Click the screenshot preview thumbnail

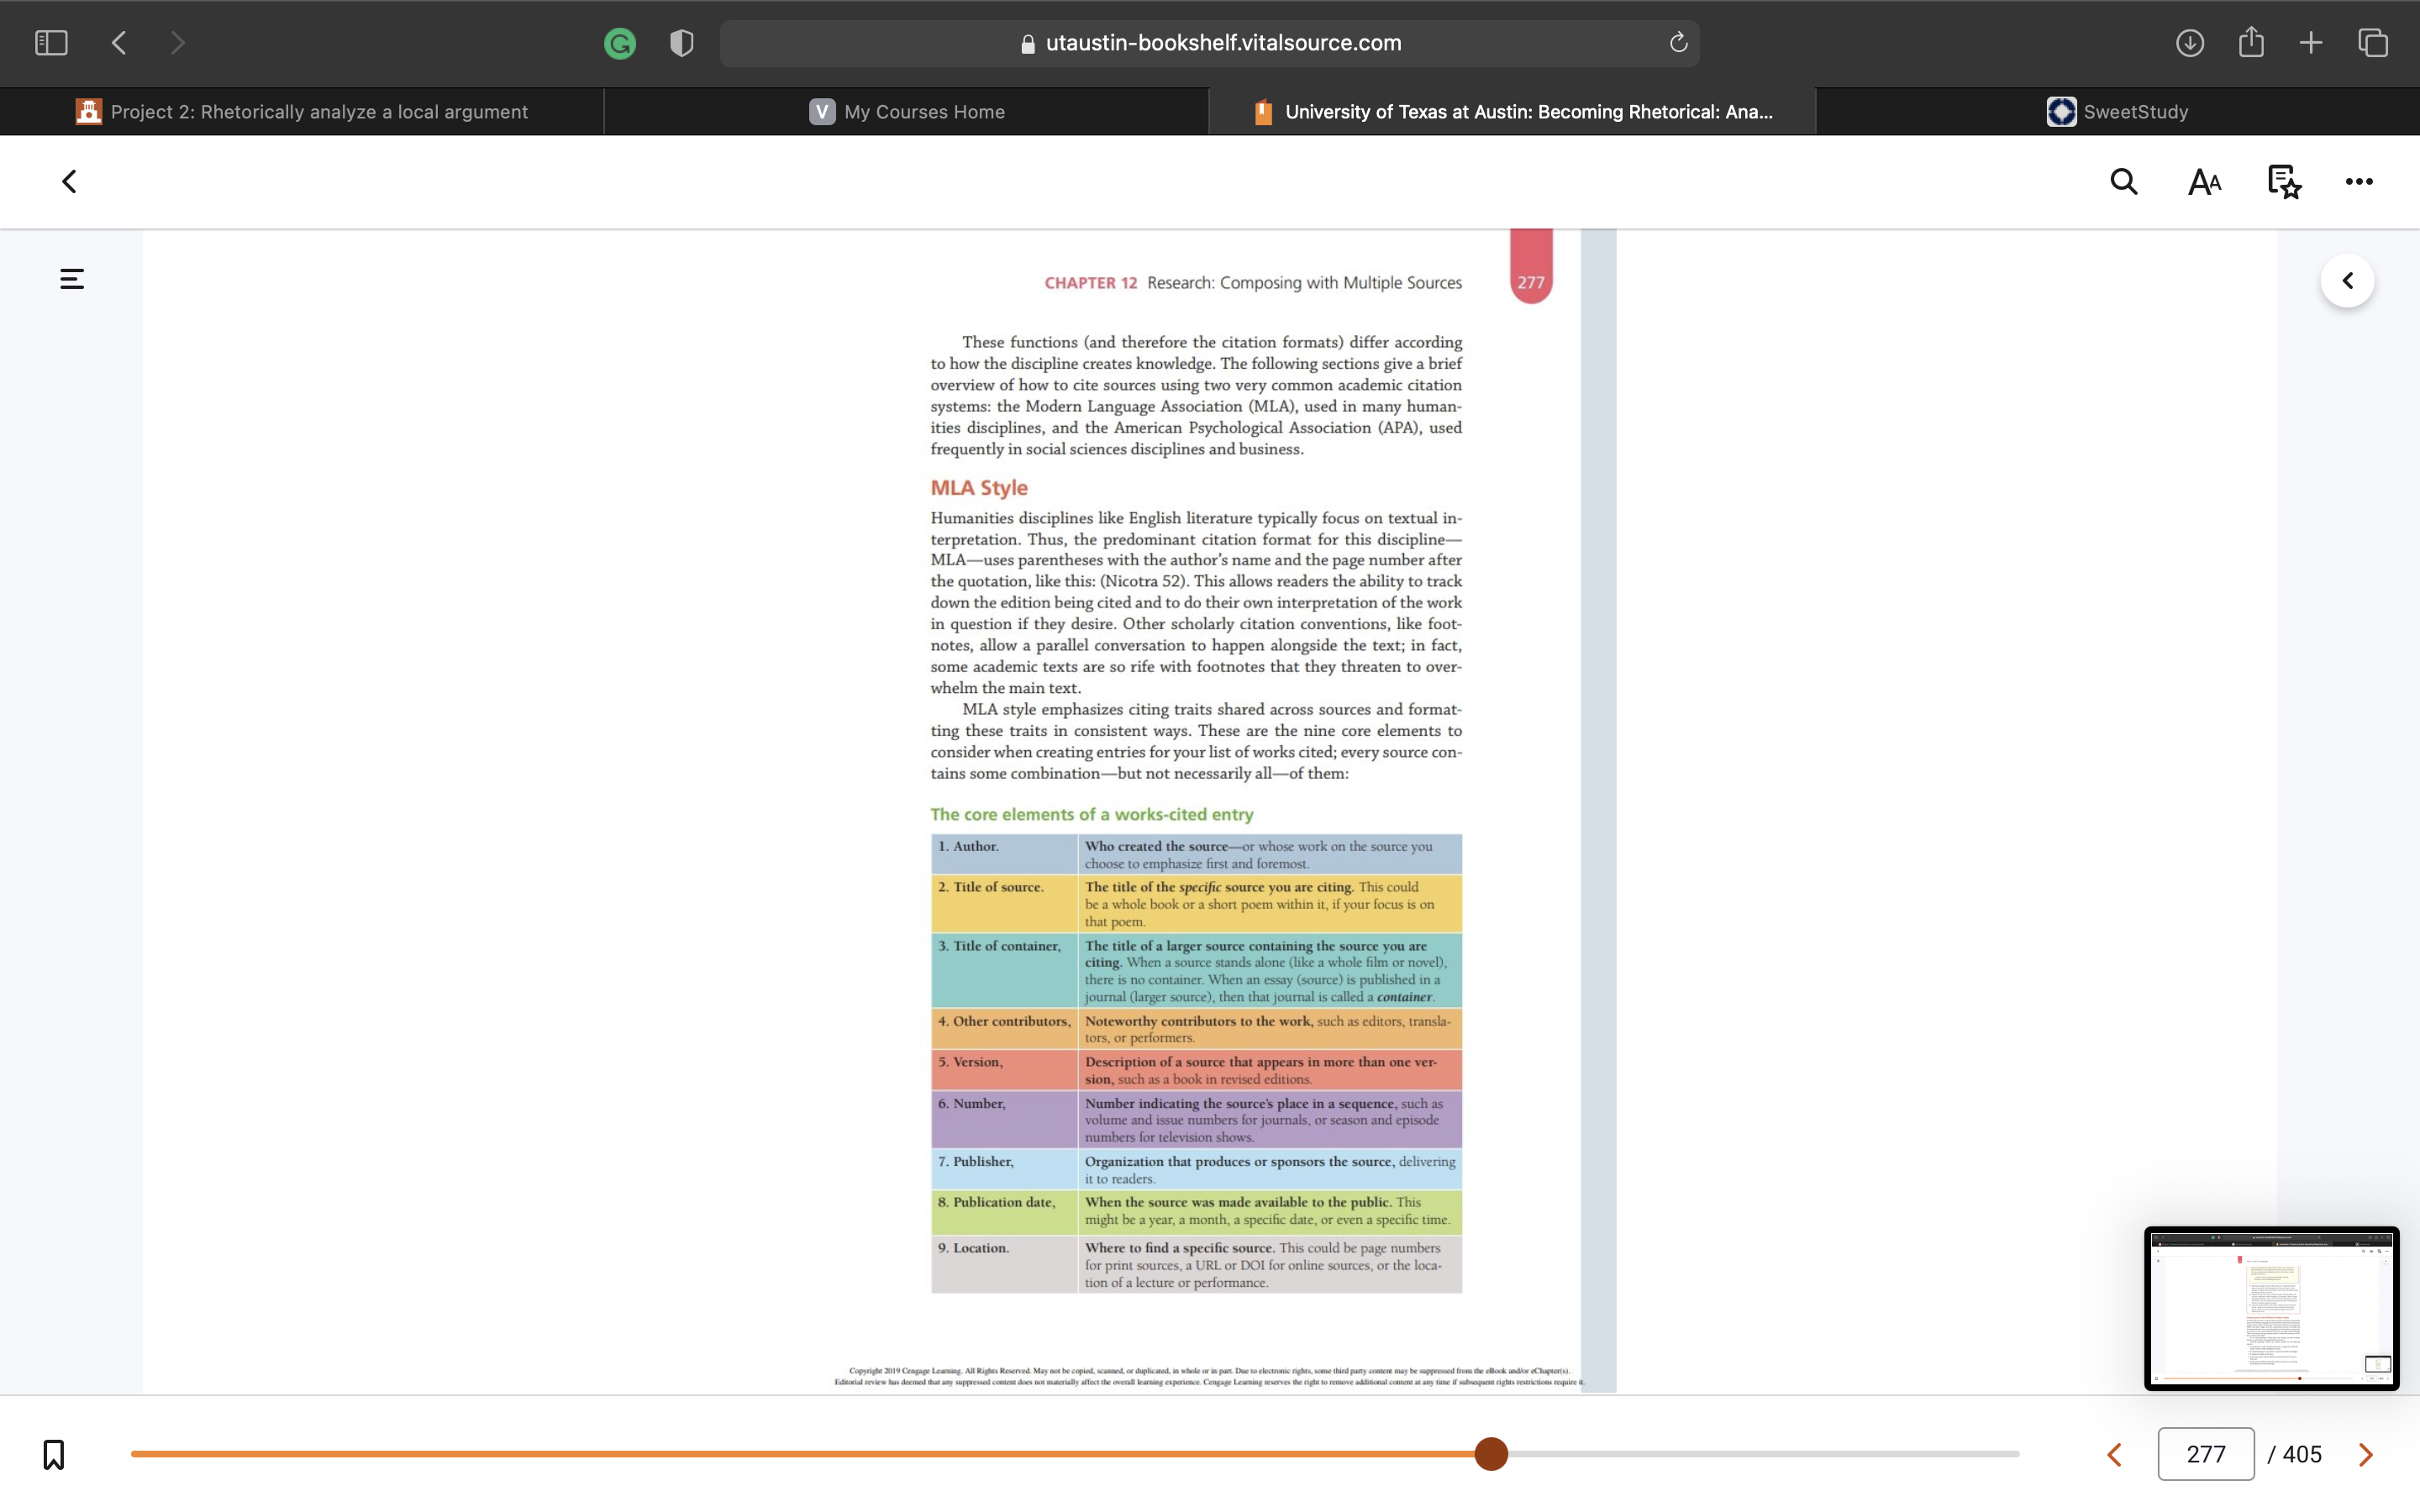click(2271, 1308)
